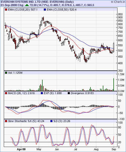Click the 800 price axis label
Viewport: 126px width, 152px height.
coord(120,24)
